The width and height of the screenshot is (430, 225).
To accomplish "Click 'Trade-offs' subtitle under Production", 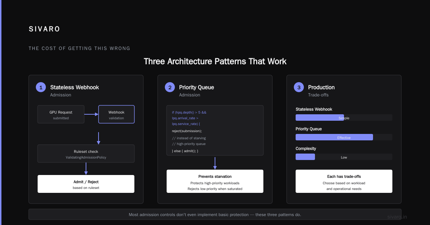I will 318,95.
